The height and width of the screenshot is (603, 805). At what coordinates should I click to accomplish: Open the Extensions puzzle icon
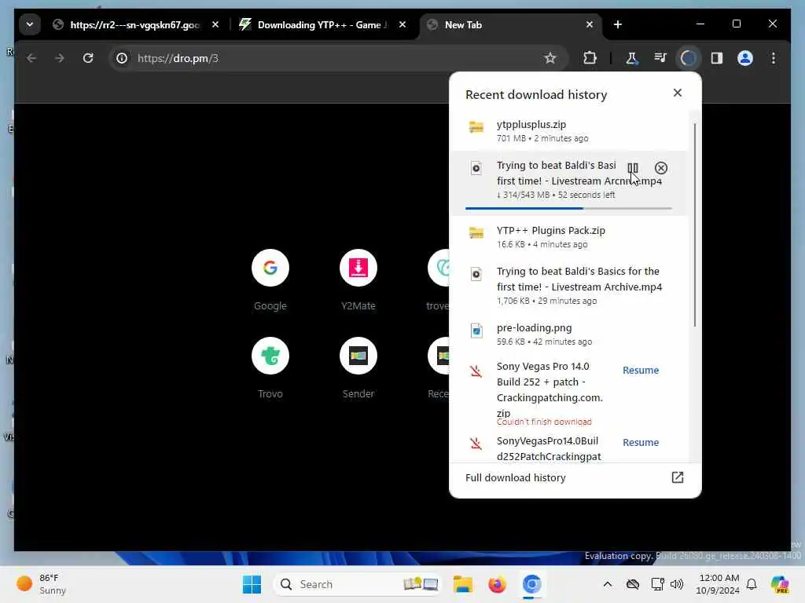click(x=590, y=58)
